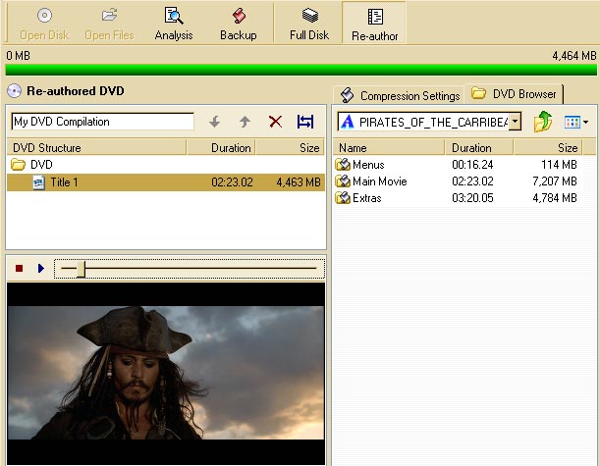Viewport: 600px width, 466px height.
Task: Click Main Movie size 7,207 MB
Action: pos(555,181)
